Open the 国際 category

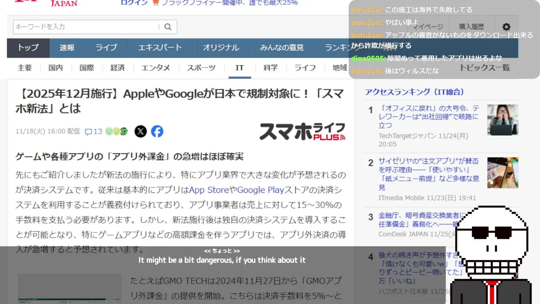[x=86, y=68]
